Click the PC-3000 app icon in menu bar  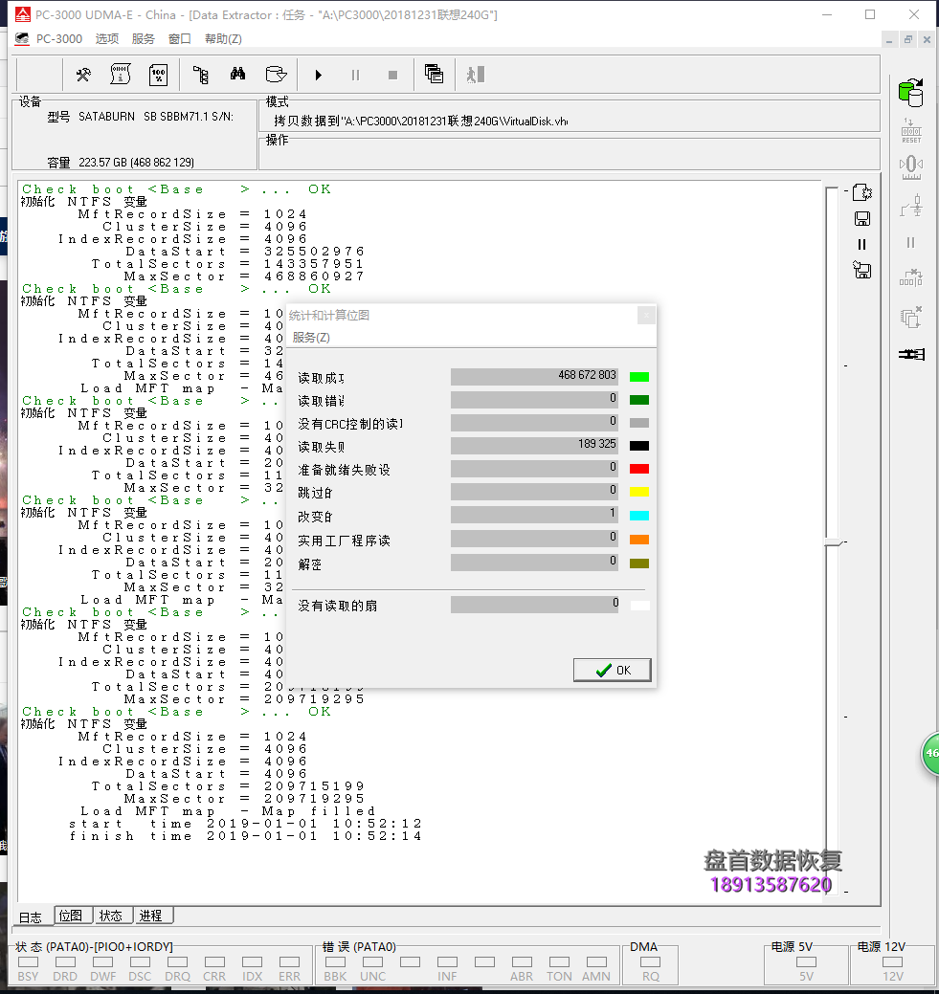coord(22,38)
